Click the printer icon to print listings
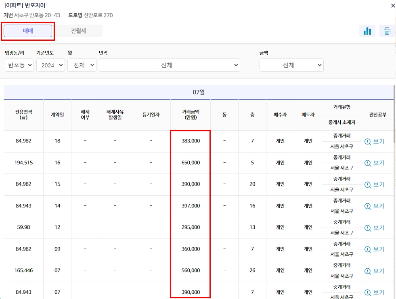Image resolution: width=396 pixels, height=299 pixels. click(x=387, y=31)
